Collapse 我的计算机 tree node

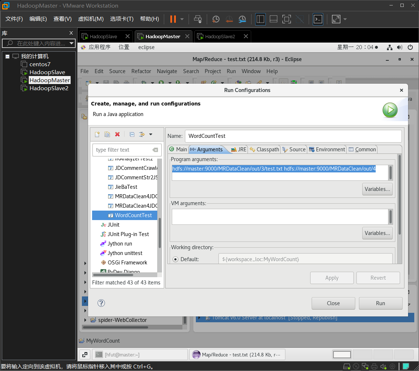(8, 56)
